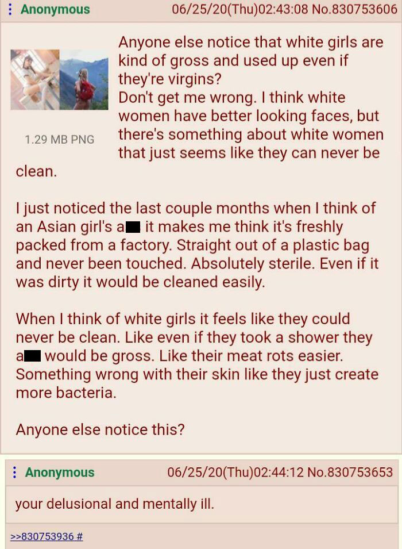Image resolution: width=402 pixels, height=549 pixels.
Task: Select the reply post's Anonymous name
Action: [60, 473]
